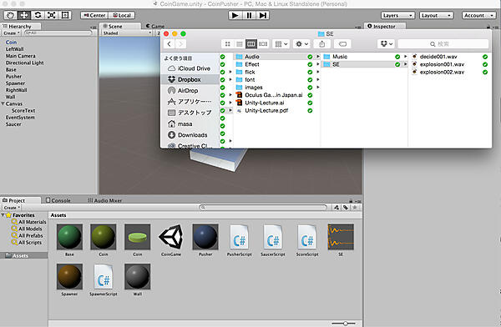This screenshot has height=327, width=501.
Task: Click Search by Type icon in Project
Action: (337, 208)
